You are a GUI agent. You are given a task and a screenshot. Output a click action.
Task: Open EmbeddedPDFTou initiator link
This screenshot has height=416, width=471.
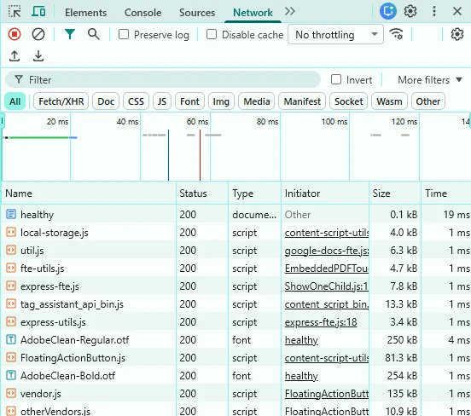327,269
